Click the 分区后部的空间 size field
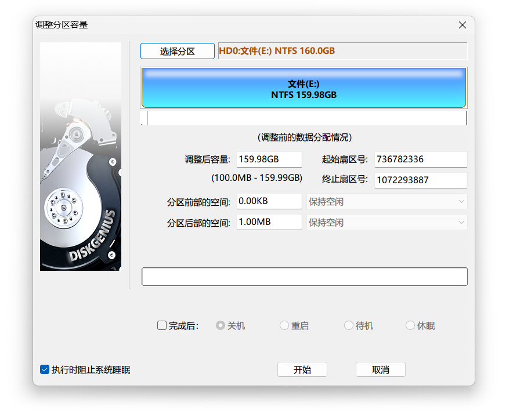 point(269,223)
